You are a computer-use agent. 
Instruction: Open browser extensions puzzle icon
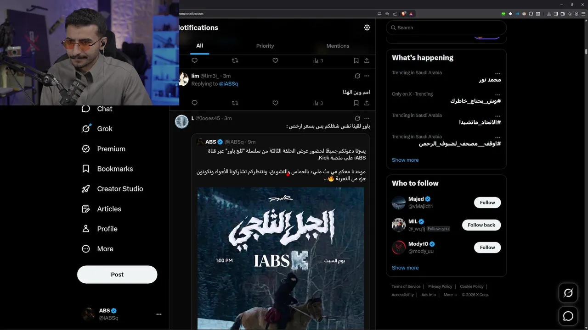click(531, 14)
